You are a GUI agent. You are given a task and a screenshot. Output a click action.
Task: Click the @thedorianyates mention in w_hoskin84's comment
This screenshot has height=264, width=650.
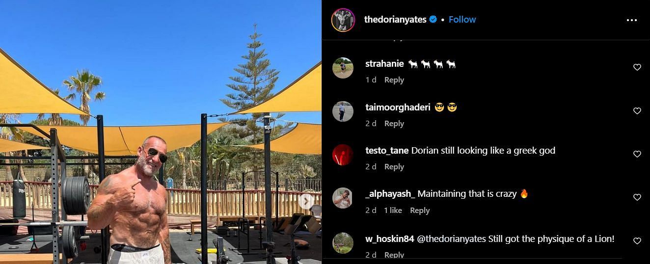[x=451, y=239]
